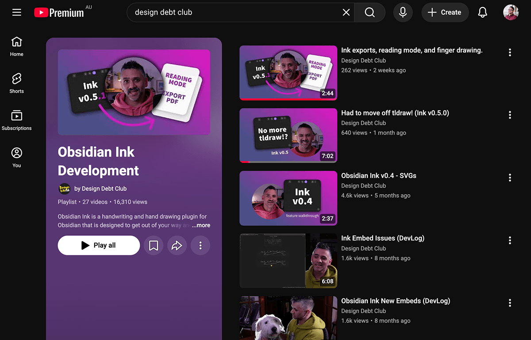Viewport: 531px width, 340px height.
Task: Open the Create button
Action: tap(445, 12)
